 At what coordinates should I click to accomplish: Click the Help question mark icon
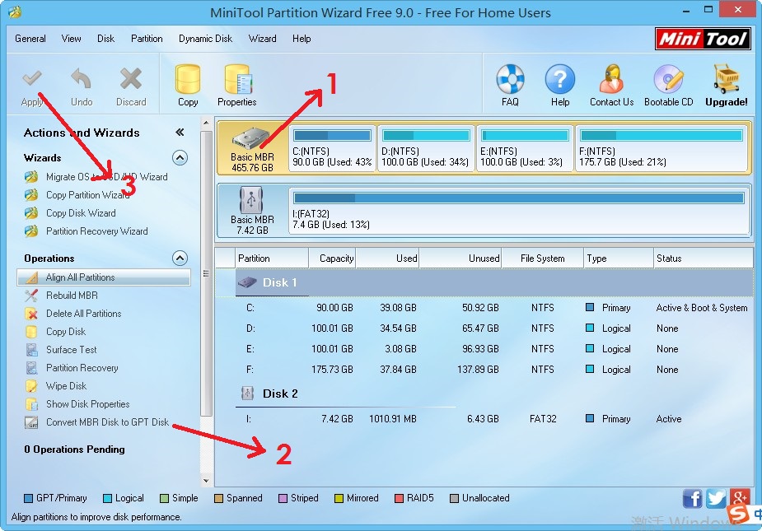(560, 79)
